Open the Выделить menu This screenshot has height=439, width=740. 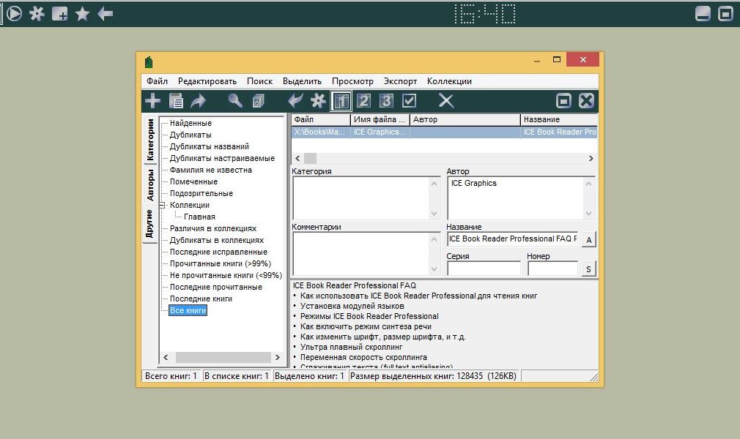(x=302, y=81)
